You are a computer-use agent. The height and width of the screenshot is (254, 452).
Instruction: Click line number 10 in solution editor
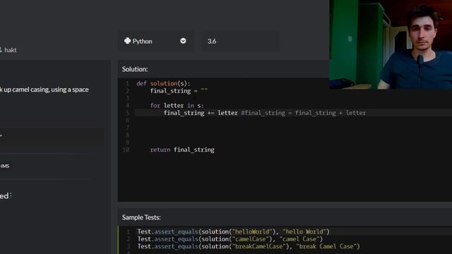126,150
